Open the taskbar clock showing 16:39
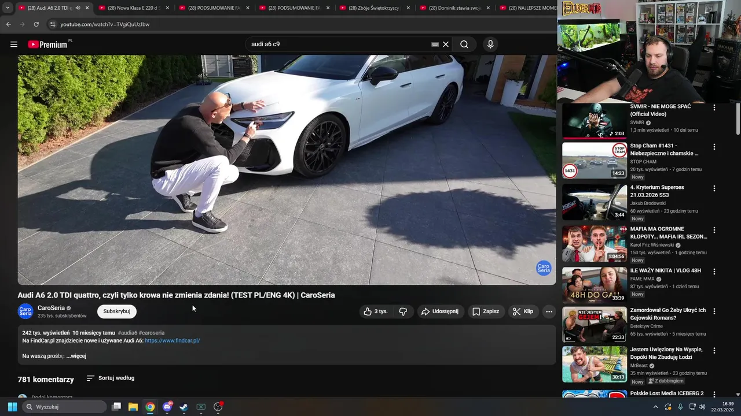Image resolution: width=741 pixels, height=416 pixels. pyautogui.click(x=722, y=407)
